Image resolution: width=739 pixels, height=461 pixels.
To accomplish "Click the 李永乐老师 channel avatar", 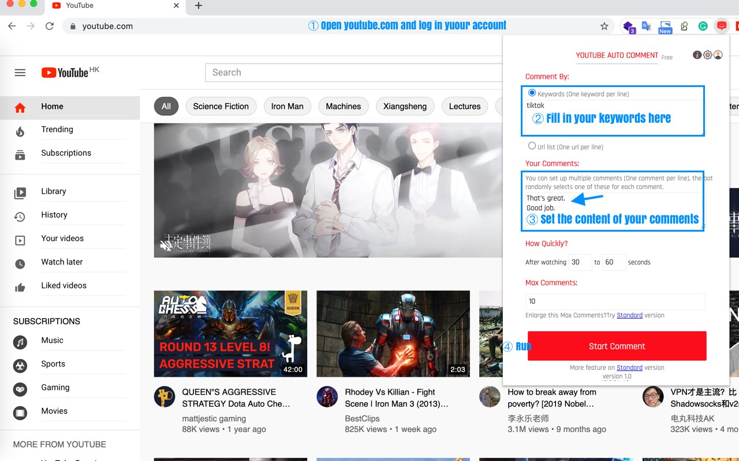I will 490,396.
